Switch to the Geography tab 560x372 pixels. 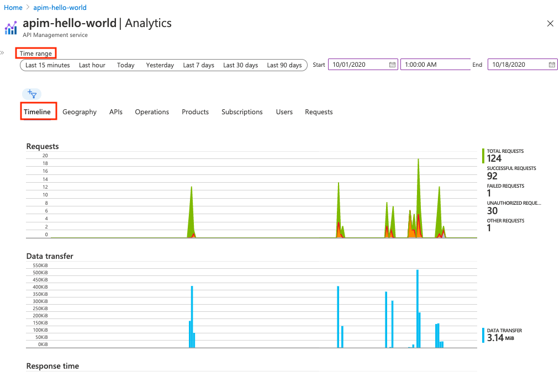click(x=80, y=111)
